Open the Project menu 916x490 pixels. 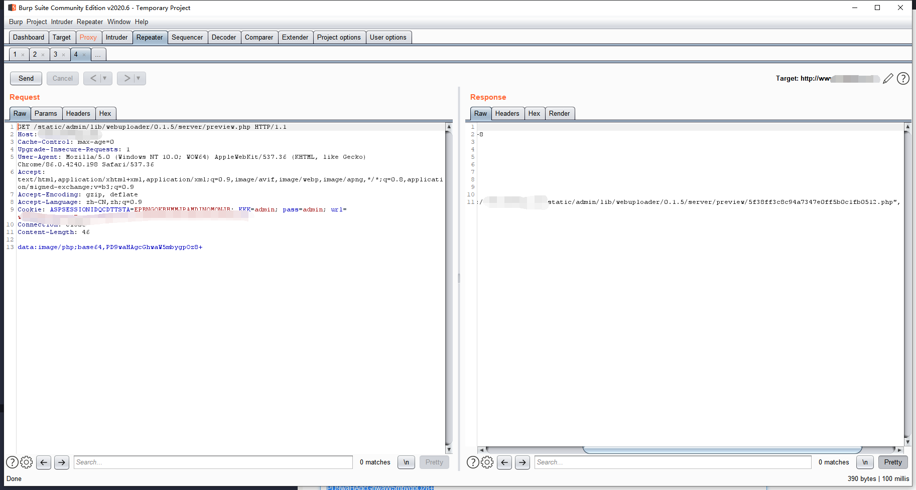(x=37, y=22)
